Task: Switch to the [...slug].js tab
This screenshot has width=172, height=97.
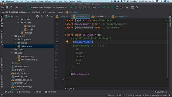Action: tap(63, 16)
